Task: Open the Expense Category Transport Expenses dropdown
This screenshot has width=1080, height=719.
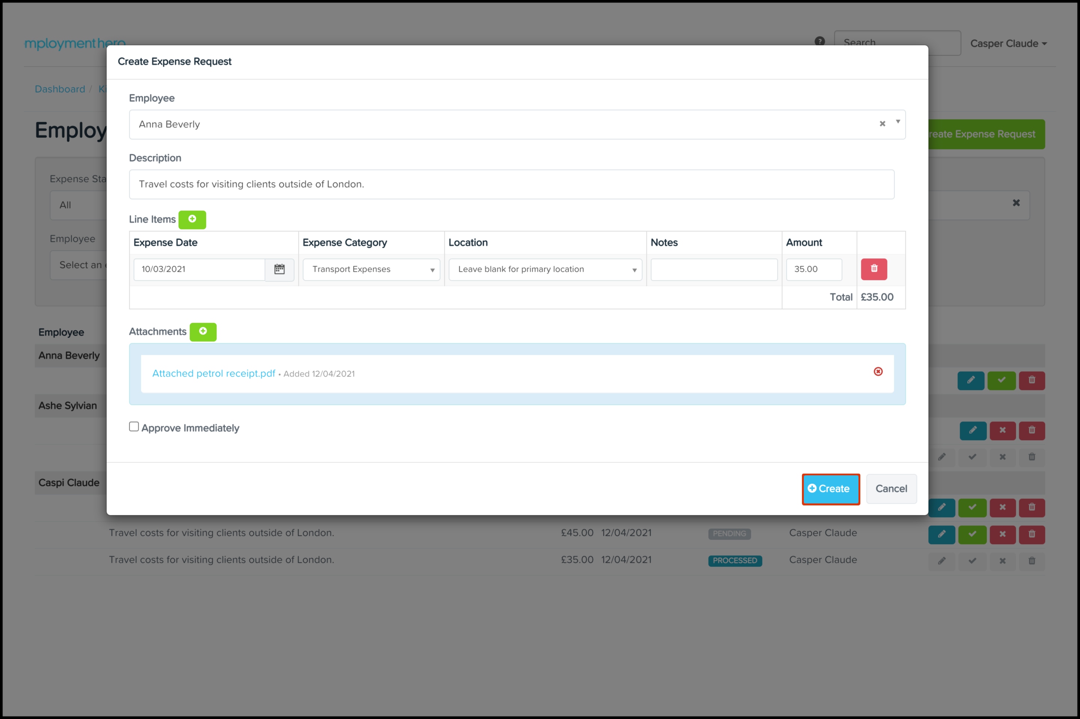Action: pyautogui.click(x=371, y=270)
